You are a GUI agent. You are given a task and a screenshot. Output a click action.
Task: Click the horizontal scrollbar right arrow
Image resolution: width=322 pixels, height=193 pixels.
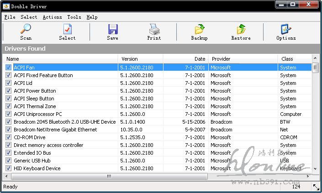[x=308, y=176]
